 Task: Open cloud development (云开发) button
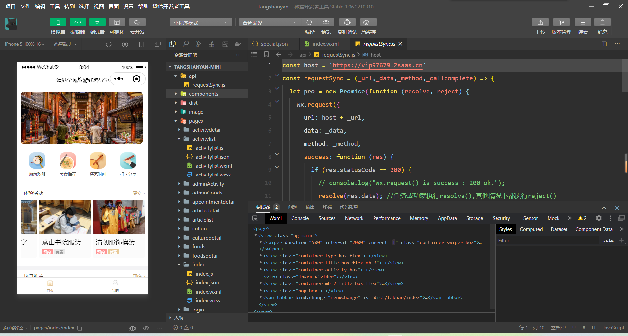point(137,22)
